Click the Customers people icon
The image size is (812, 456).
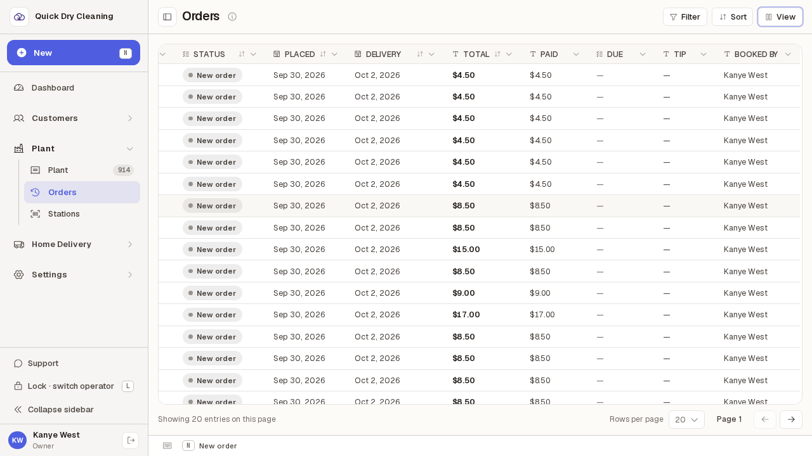pos(19,118)
